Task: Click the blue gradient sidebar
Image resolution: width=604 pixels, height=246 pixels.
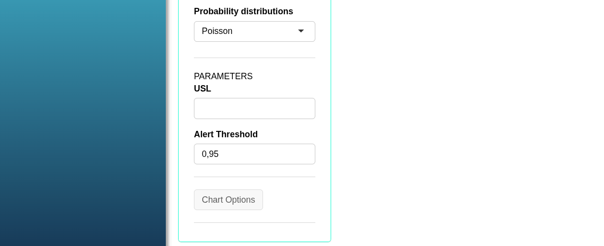Action: (x=83, y=123)
